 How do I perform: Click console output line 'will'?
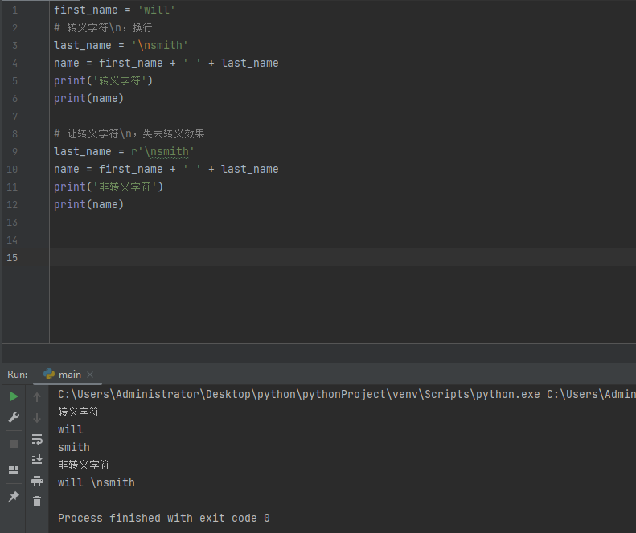[x=71, y=429]
